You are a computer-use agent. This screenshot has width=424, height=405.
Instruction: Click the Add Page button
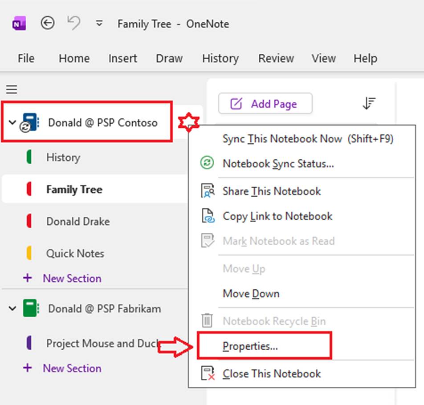265,104
